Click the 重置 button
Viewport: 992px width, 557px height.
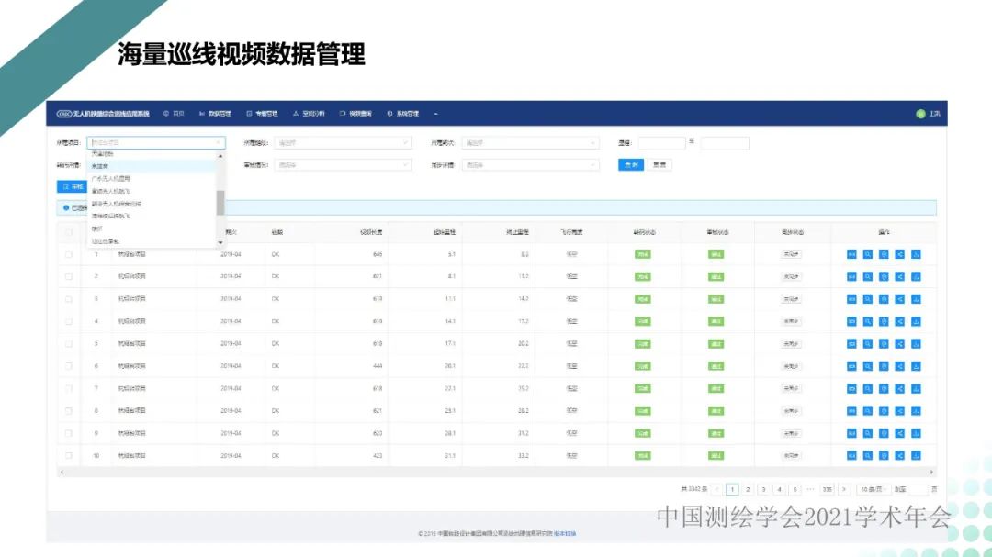pos(659,165)
